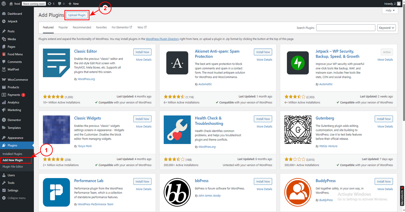Switch to the Featured tab
This screenshot has width=405, height=212.
click(48, 28)
